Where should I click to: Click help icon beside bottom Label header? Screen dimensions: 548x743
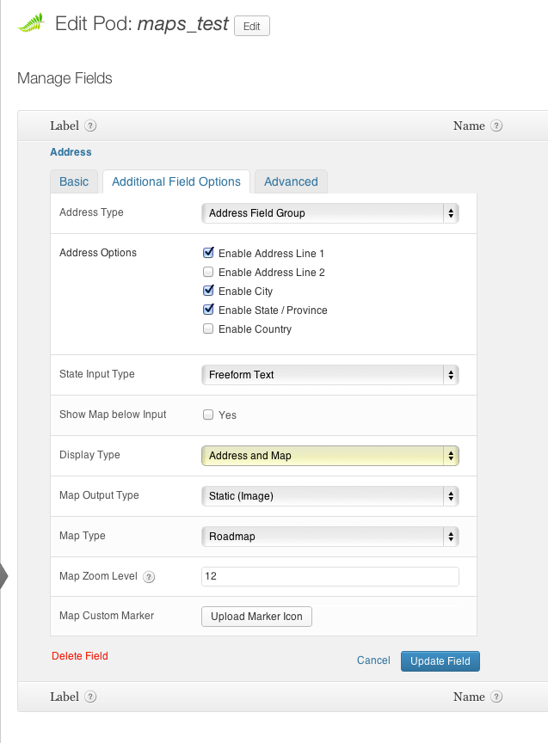pyautogui.click(x=90, y=697)
